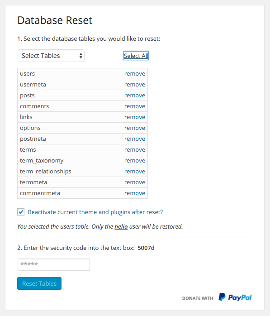Screen dimensions: 270x316
Task: Remove the comments table
Action: [x=134, y=106]
